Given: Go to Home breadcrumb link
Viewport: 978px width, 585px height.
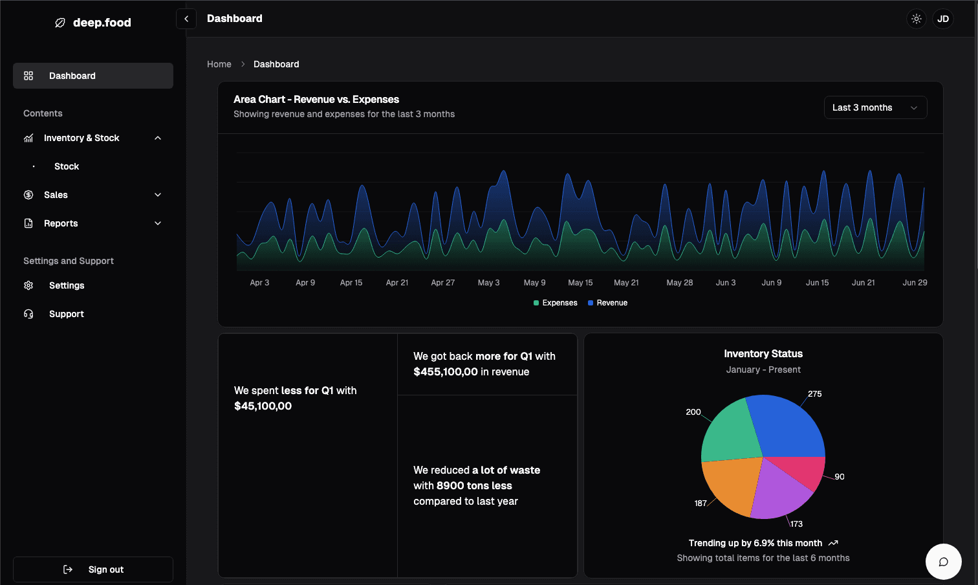Looking at the screenshot, I should coord(219,64).
